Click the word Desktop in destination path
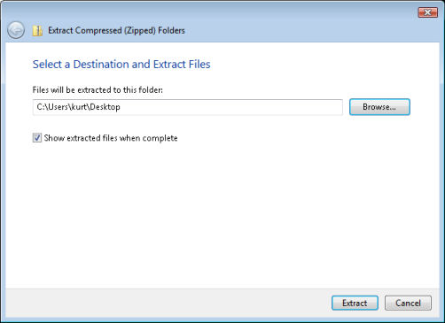 tap(105, 107)
